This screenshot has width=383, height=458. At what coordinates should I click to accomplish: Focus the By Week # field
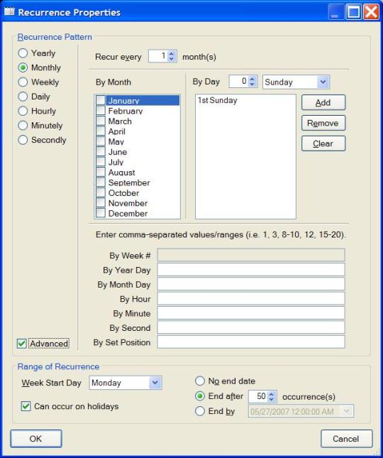[x=251, y=255]
